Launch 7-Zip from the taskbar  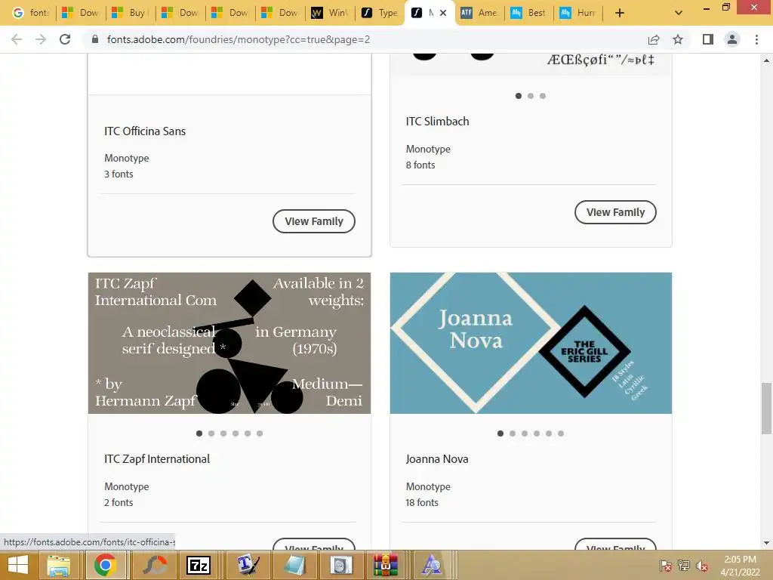pyautogui.click(x=199, y=565)
